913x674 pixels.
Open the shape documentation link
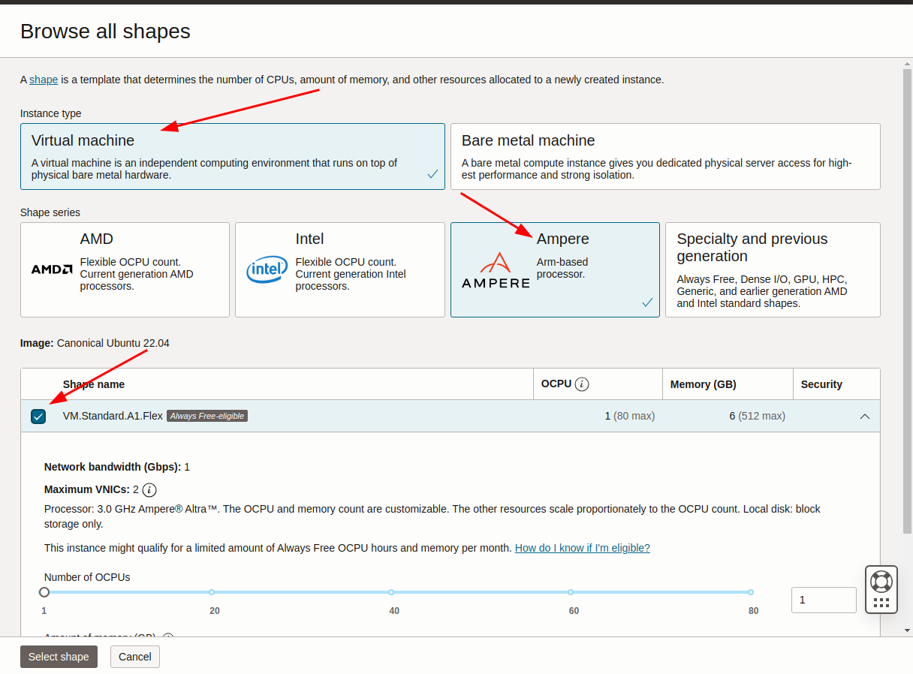44,80
